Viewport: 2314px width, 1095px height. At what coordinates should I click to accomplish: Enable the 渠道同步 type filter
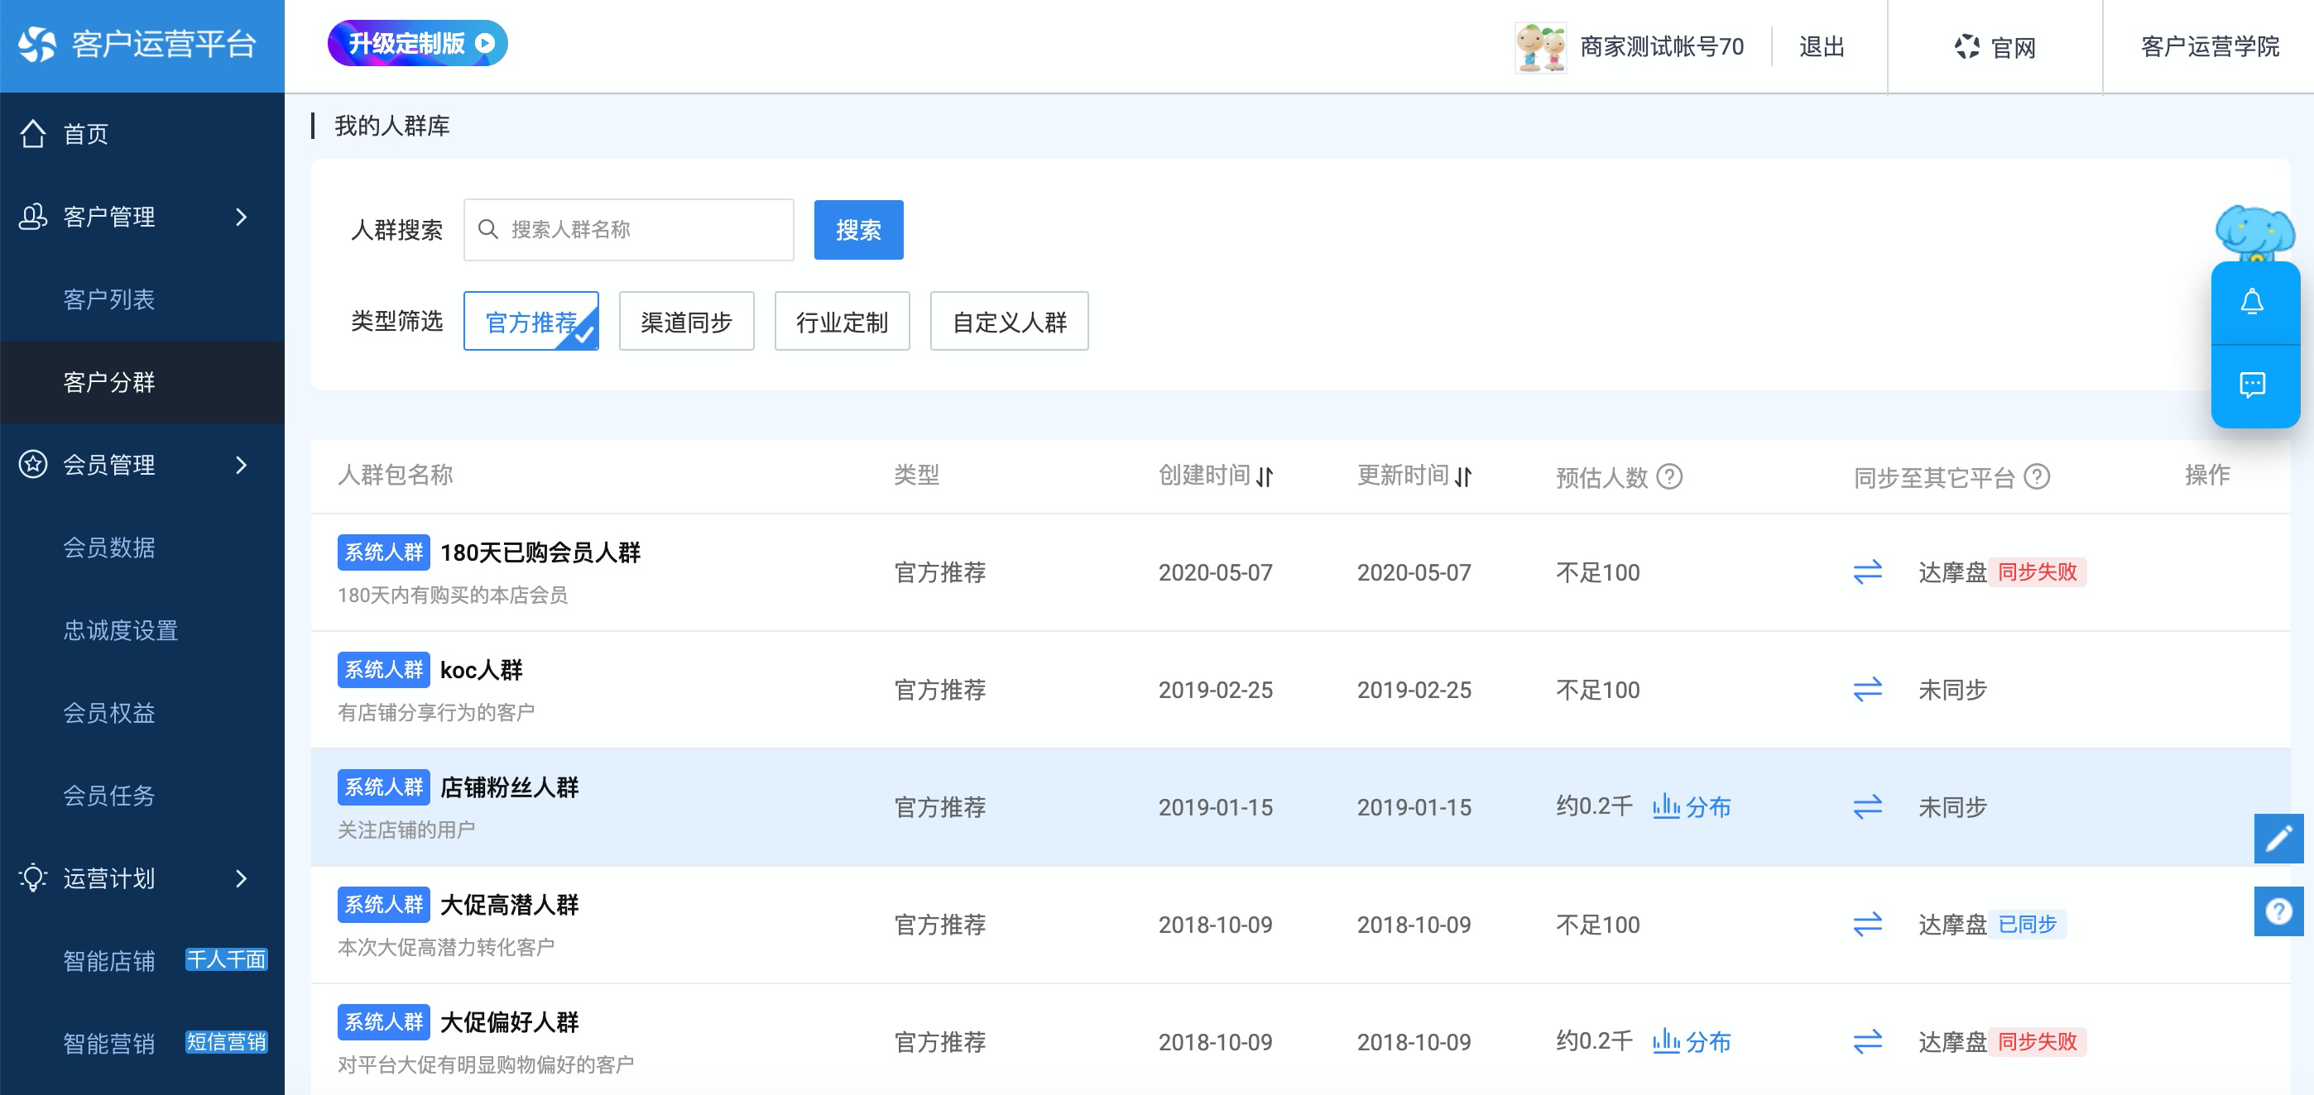click(685, 322)
